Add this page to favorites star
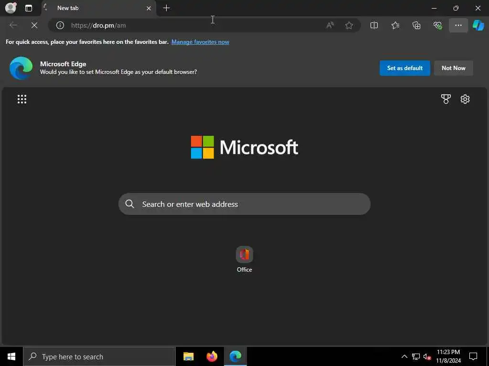The height and width of the screenshot is (366, 489). [x=349, y=25]
